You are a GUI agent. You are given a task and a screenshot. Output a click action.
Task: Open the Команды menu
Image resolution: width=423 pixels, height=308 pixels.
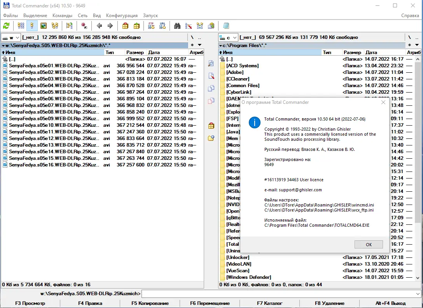pos(63,16)
